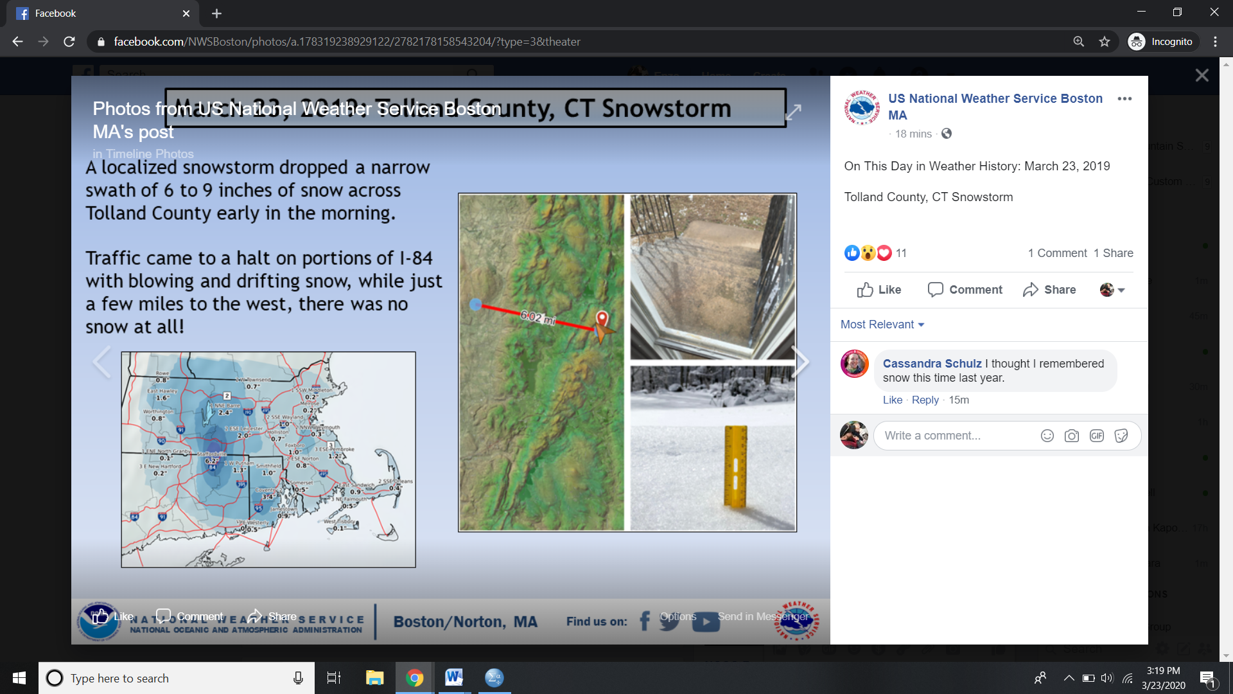Open the post options three-dot menu
Viewport: 1233px width, 694px height.
click(x=1124, y=99)
